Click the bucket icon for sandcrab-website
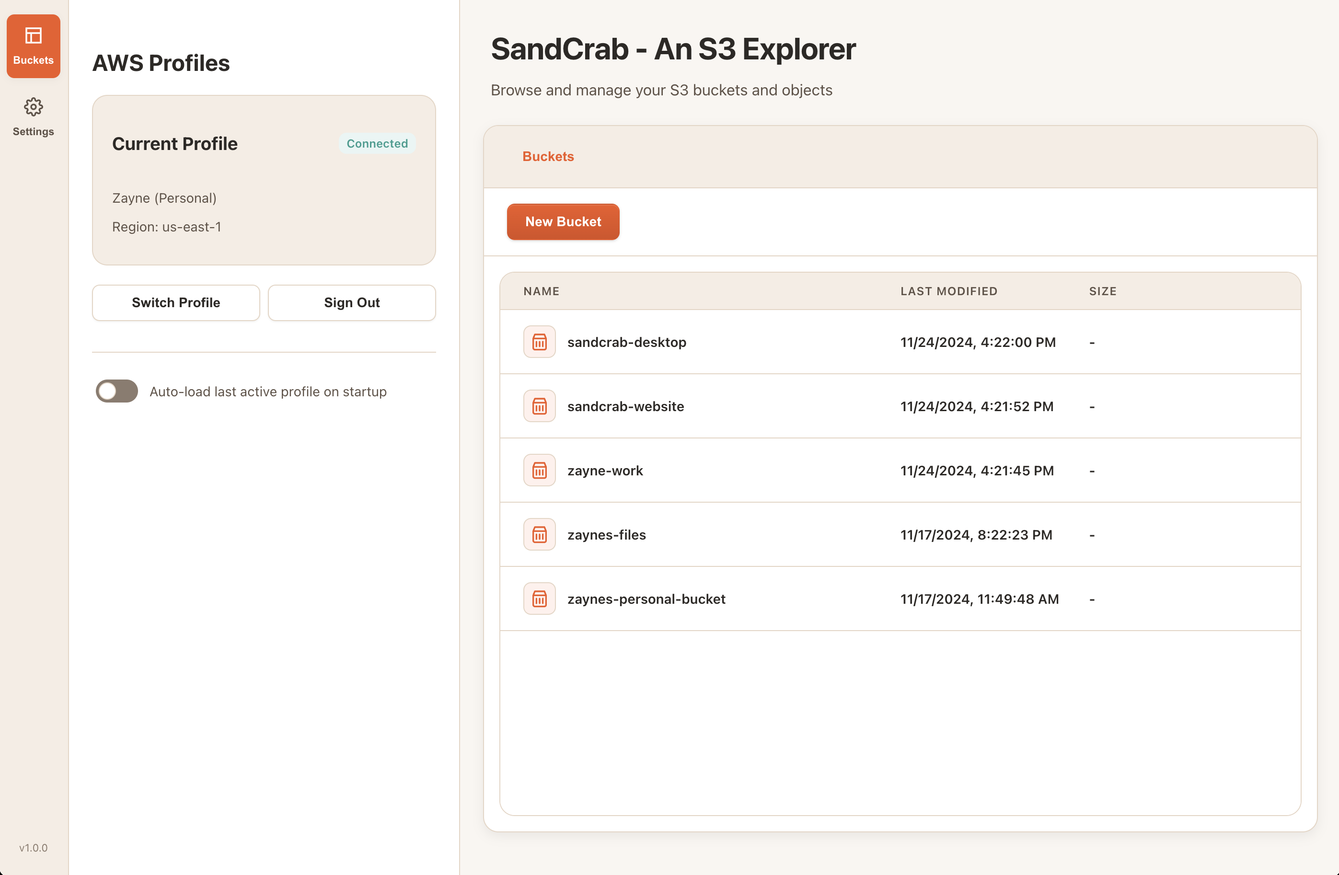 click(539, 406)
